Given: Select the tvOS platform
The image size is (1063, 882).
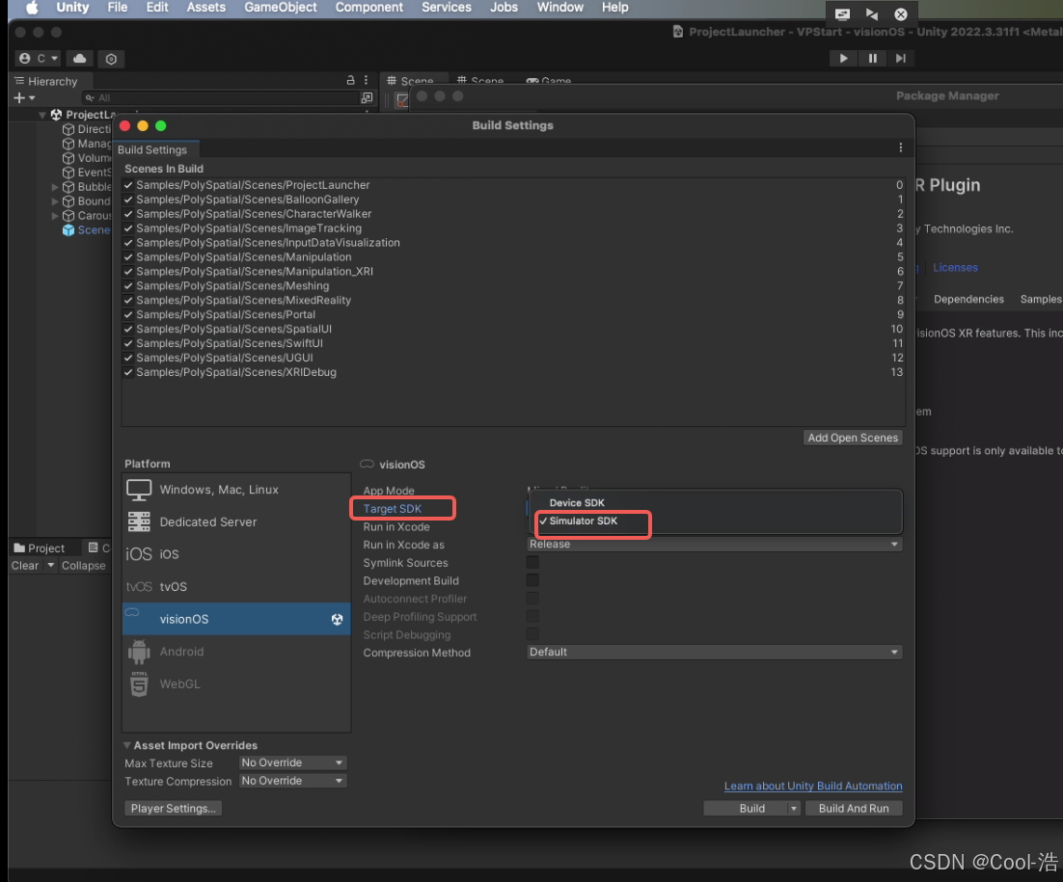Looking at the screenshot, I should pos(236,587).
